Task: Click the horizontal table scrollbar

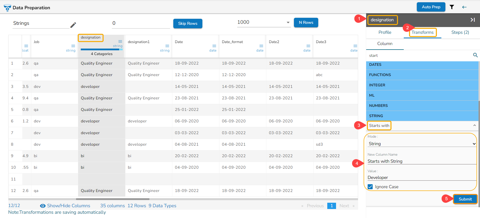Action: click(113, 199)
